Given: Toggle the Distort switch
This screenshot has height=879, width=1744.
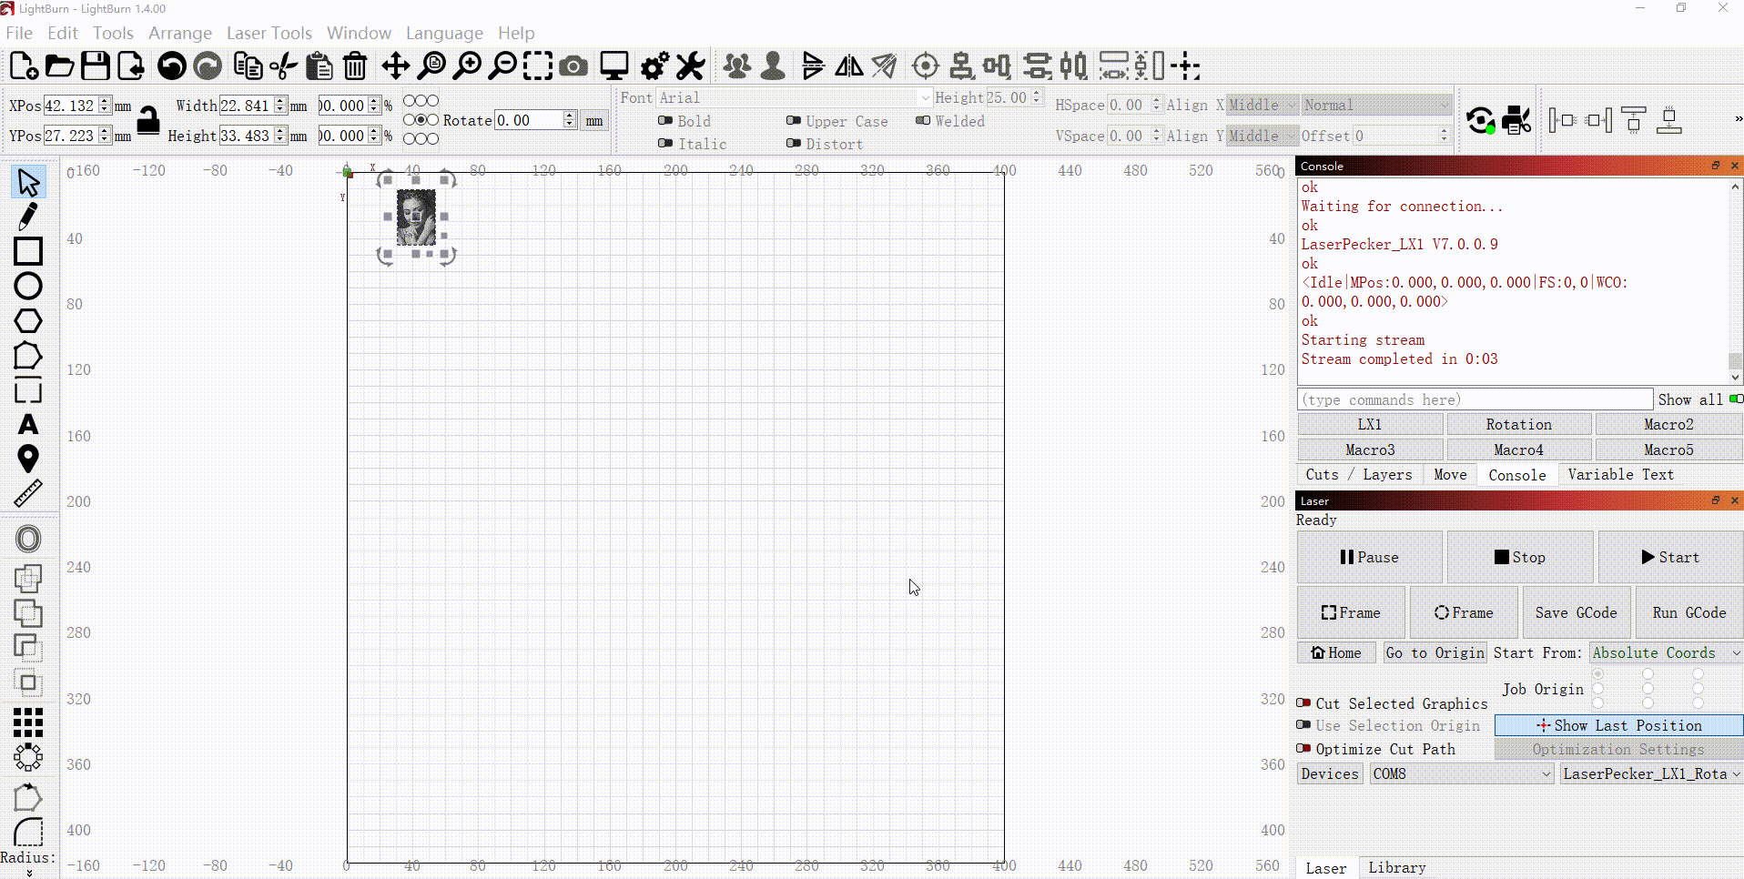Looking at the screenshot, I should point(794,143).
